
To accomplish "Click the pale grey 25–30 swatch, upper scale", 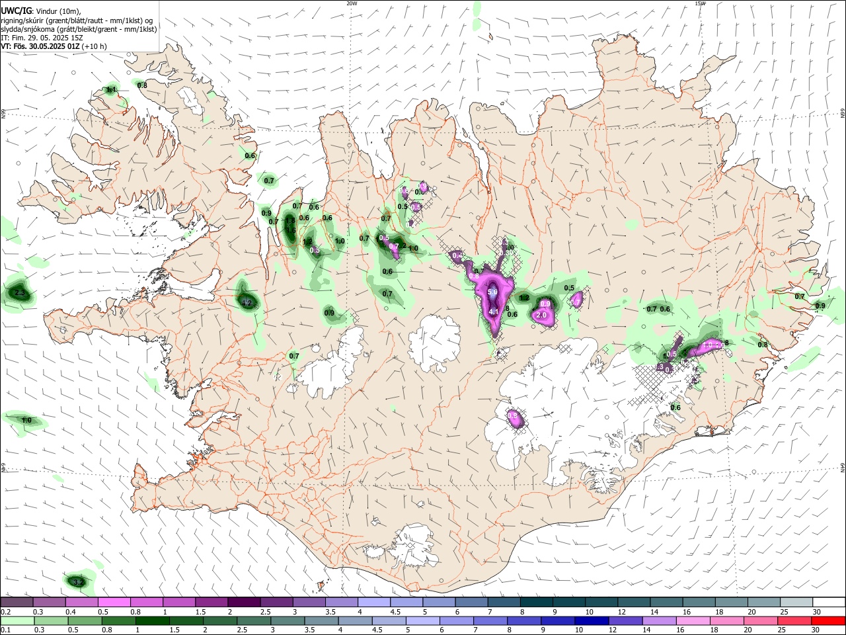I will click(796, 602).
